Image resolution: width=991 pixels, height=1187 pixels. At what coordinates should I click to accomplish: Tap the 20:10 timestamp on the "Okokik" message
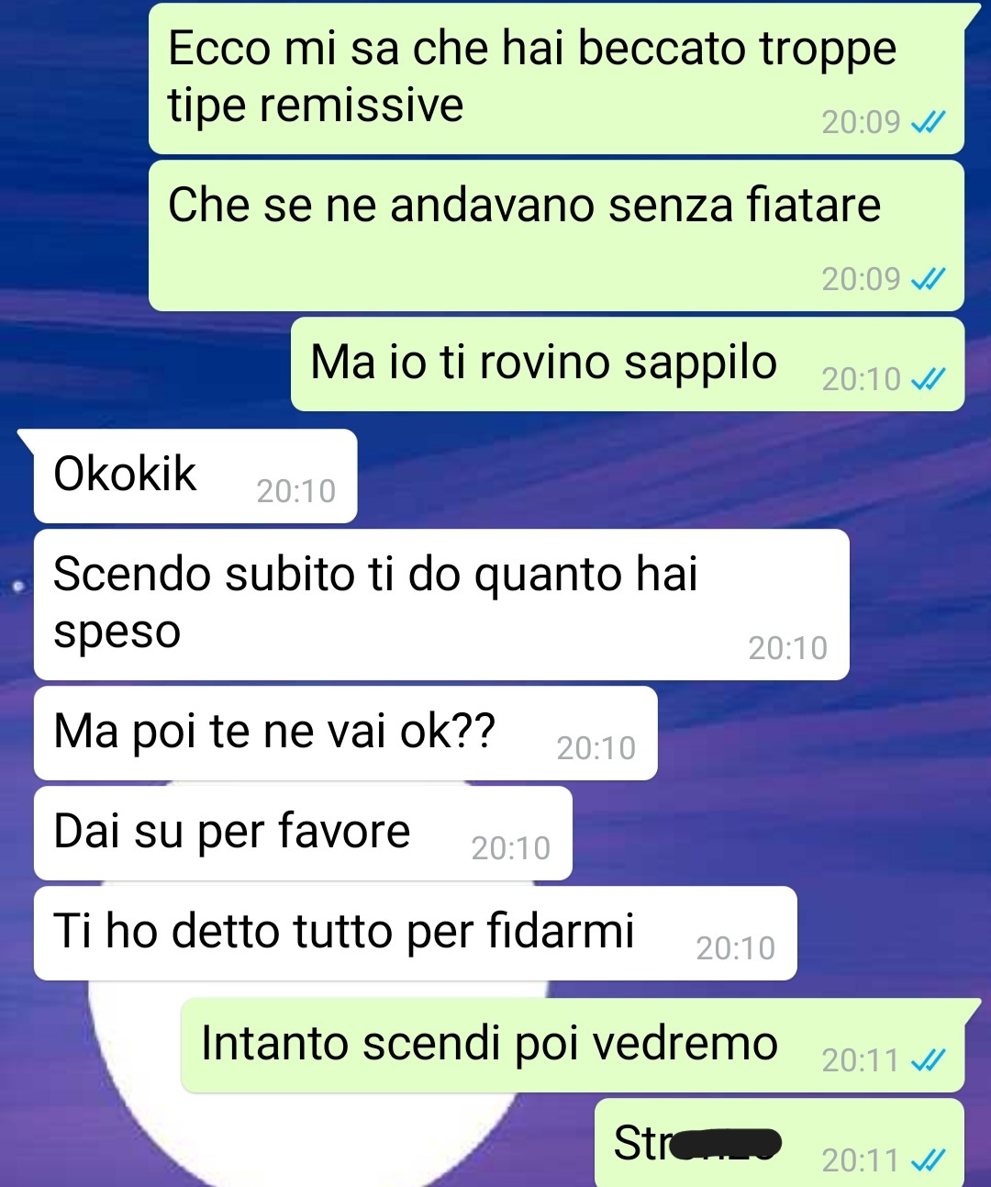point(296,492)
